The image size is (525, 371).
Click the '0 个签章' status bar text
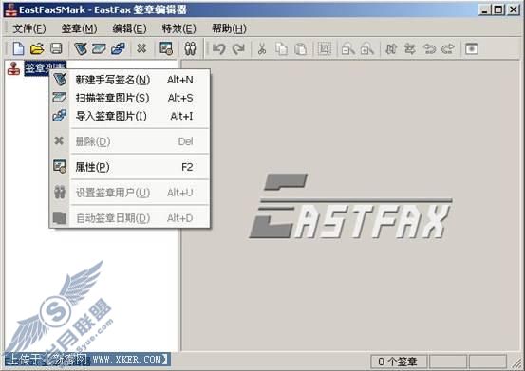point(398,362)
